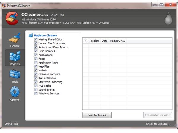Select the Registry sidebar icon
This screenshot has width=178, height=133.
pos(15,56)
